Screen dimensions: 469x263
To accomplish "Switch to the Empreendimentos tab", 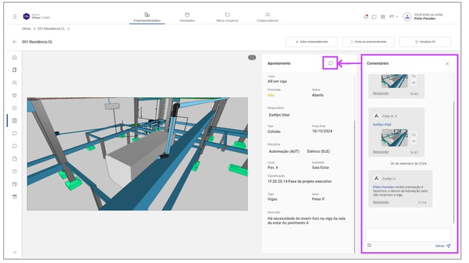I will 147,18.
